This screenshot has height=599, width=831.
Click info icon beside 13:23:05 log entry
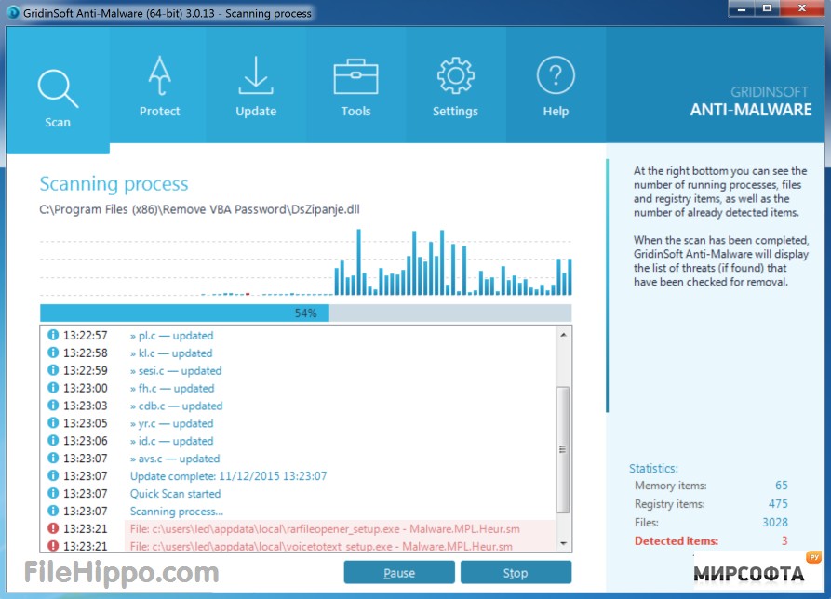click(x=53, y=422)
